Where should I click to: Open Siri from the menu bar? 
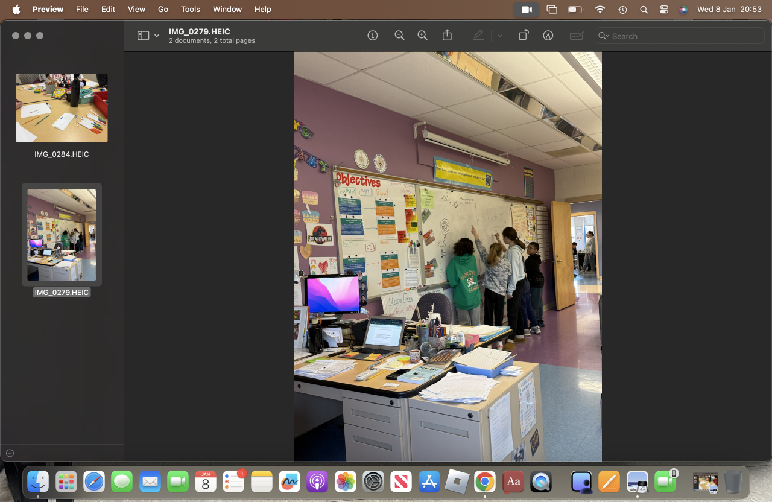coord(683,10)
